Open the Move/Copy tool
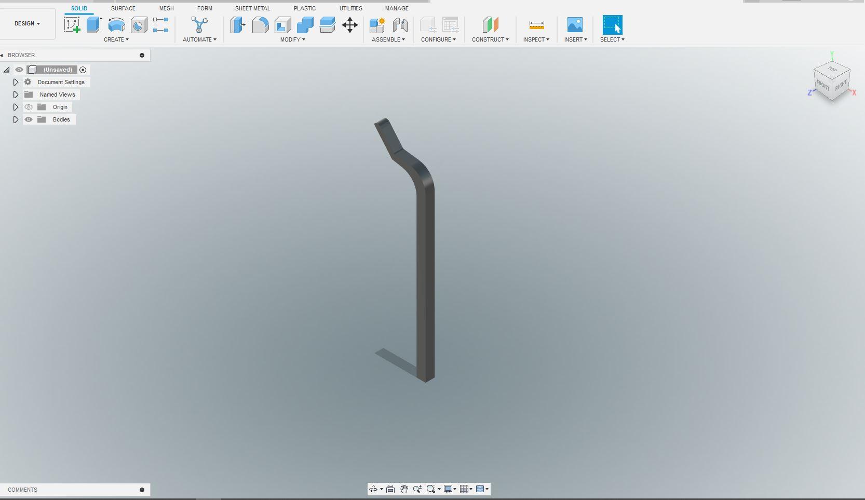865x500 pixels. 350,25
